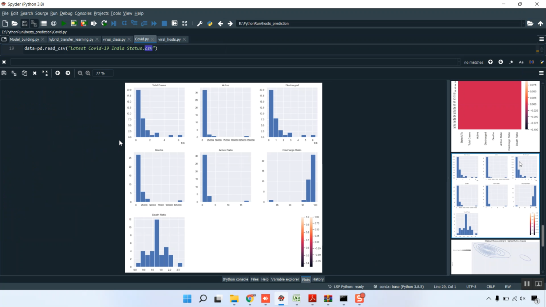Open the IPython console pane

(235, 279)
